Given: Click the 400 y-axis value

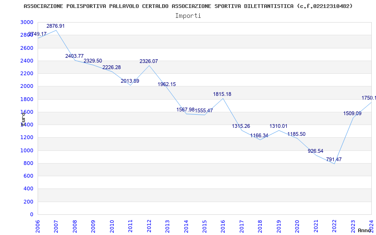Looking at the screenshot, I should click(x=28, y=189).
